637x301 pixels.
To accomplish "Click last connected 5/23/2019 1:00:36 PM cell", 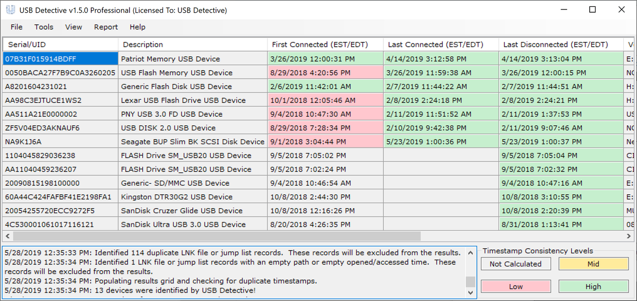I will point(441,142).
